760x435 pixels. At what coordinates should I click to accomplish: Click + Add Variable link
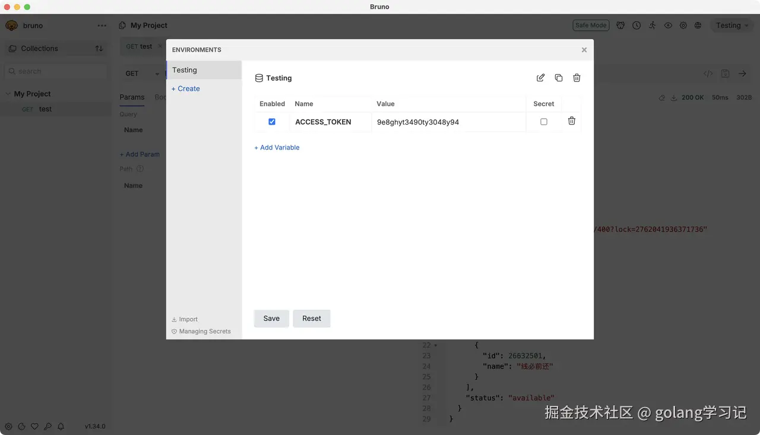[277, 147]
